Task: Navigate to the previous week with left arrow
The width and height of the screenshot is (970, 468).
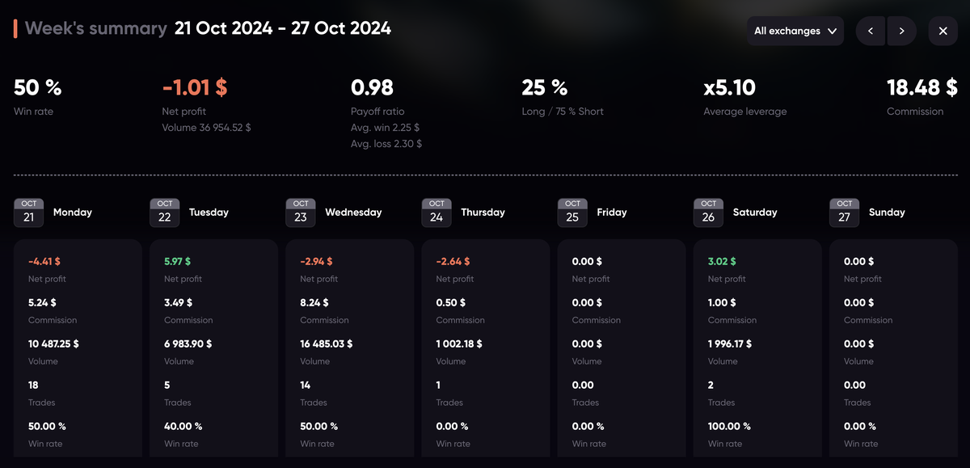Action: click(870, 31)
